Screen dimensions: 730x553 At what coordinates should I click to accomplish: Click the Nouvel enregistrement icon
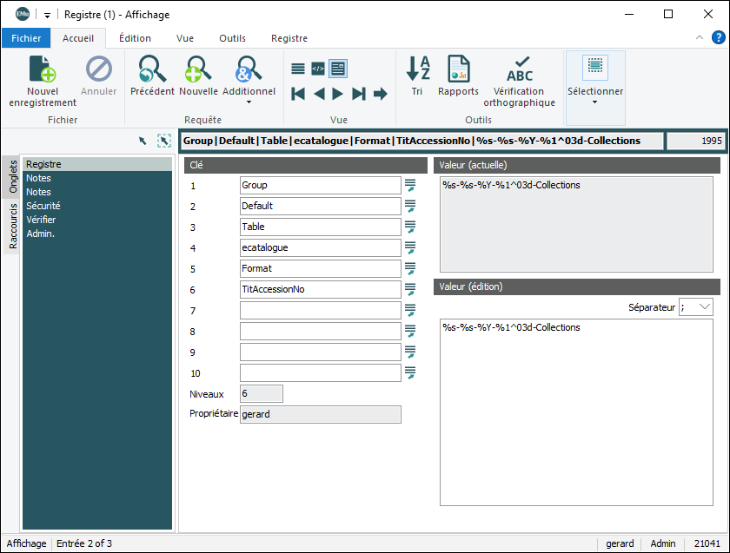pos(43,69)
